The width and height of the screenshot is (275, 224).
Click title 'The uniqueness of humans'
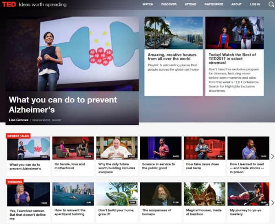[157, 212]
